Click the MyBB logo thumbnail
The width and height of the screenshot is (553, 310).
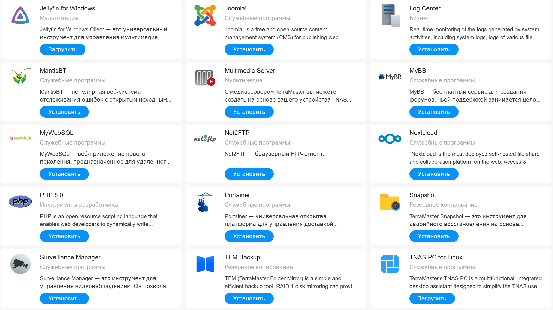click(x=390, y=77)
